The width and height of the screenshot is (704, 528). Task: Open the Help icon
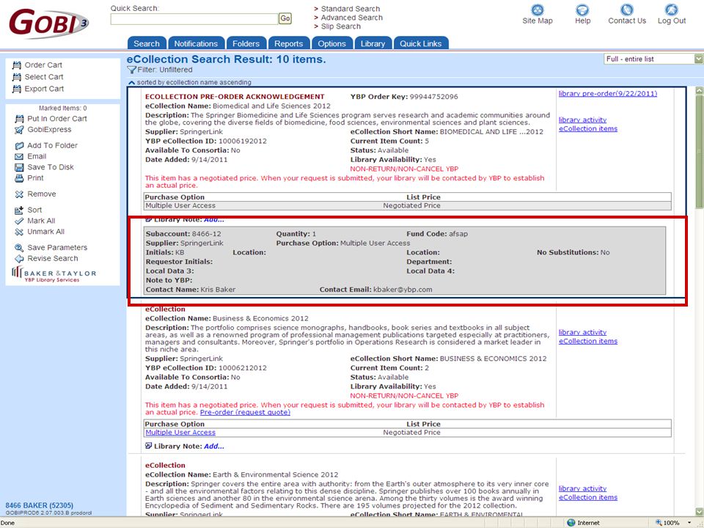pos(582,10)
